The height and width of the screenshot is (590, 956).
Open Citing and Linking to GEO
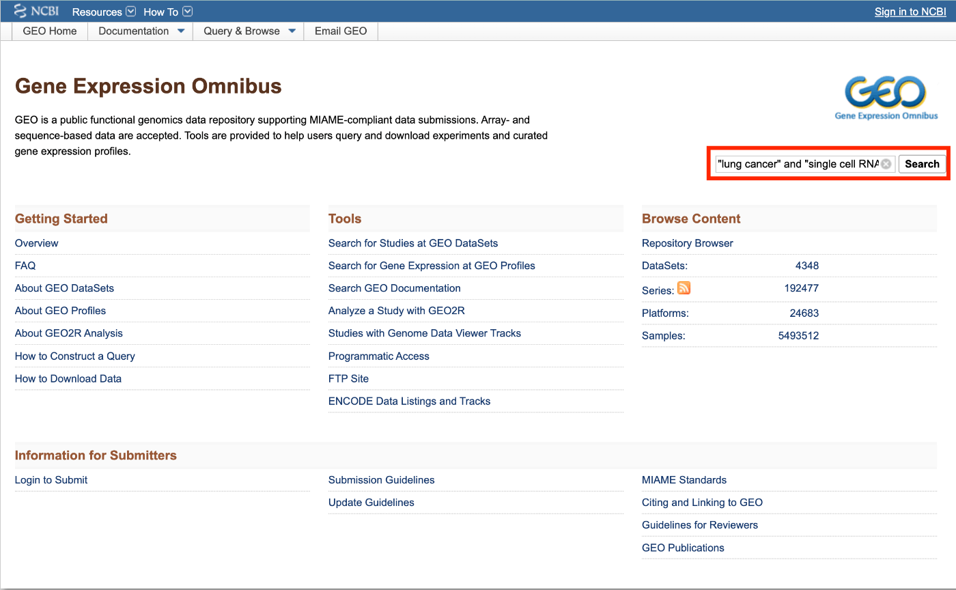(x=703, y=502)
